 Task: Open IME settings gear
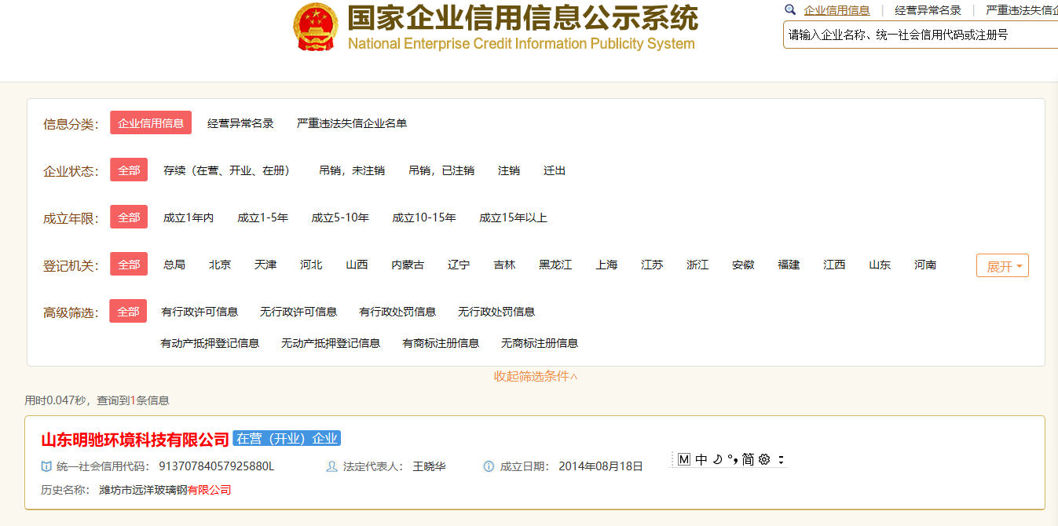click(x=764, y=459)
